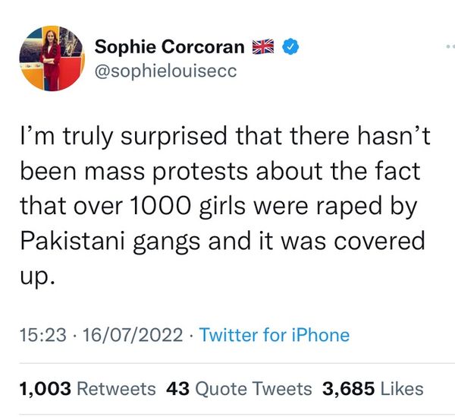
Task: Open the Twitter for iPhone source link
Action: (x=275, y=335)
